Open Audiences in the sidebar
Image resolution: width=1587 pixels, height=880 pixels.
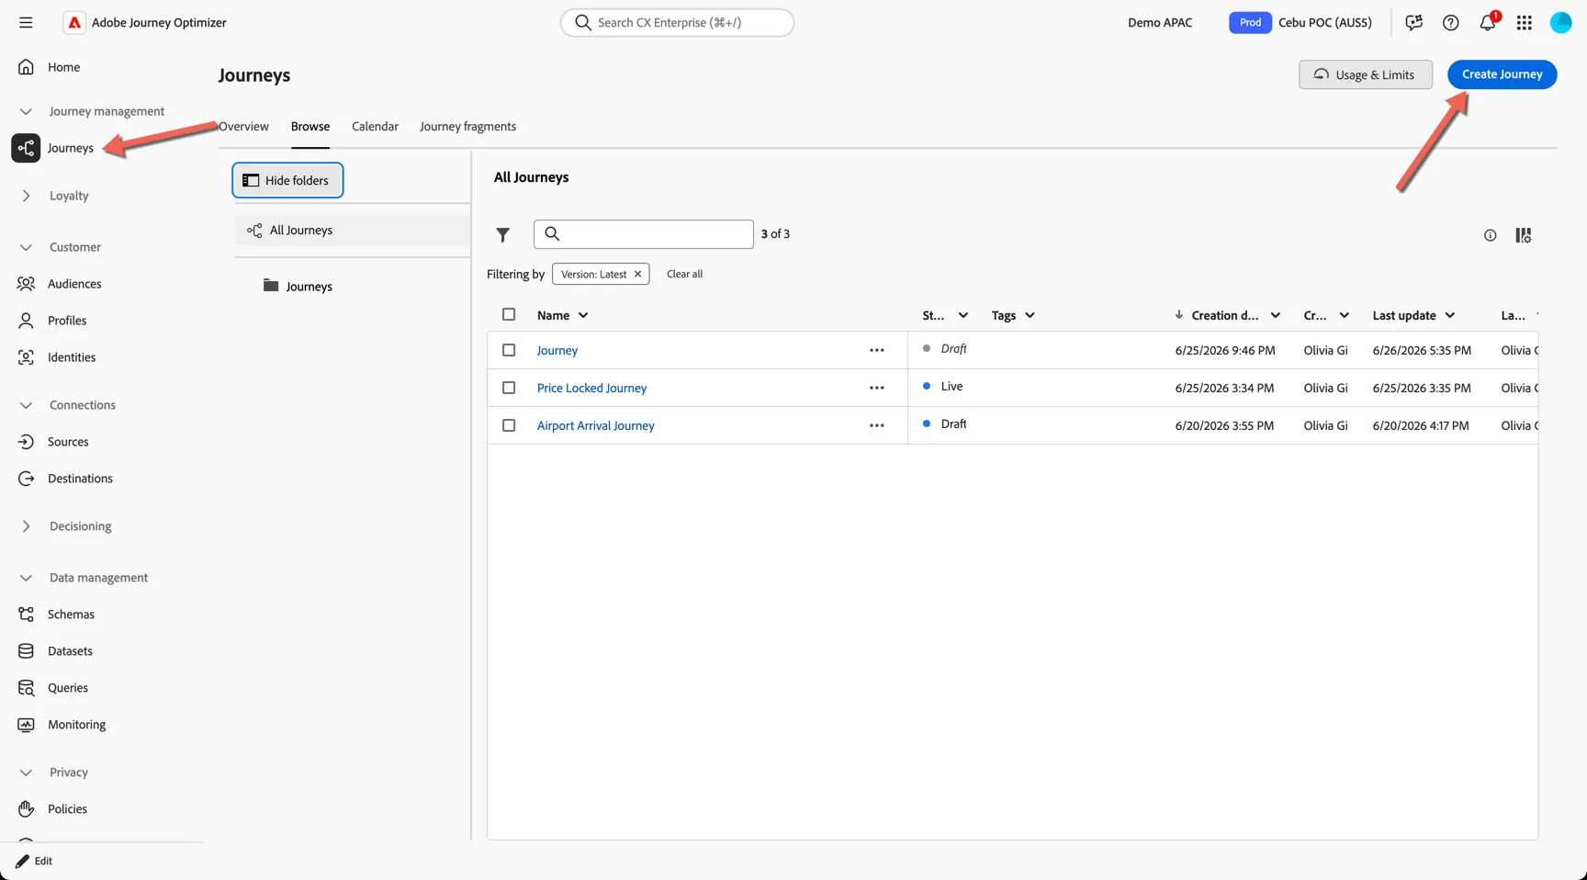click(74, 284)
